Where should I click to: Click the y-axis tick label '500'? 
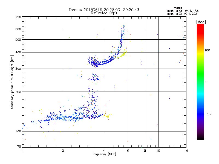click(x=18, y=40)
